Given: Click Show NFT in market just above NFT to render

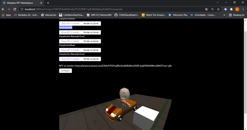Looking at the screenshot, I should pos(70,59).
